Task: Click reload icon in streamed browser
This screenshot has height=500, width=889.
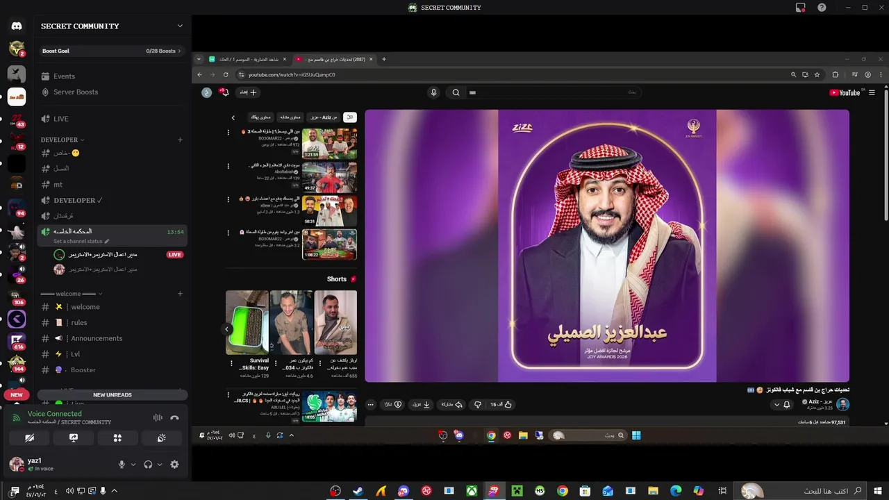Action: click(225, 75)
